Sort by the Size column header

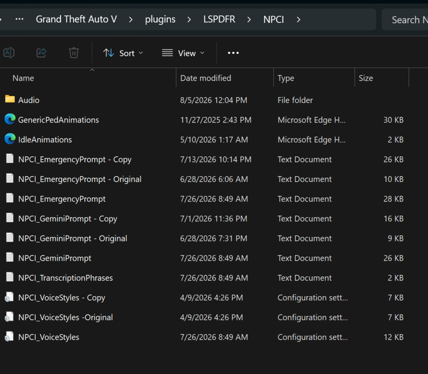pyautogui.click(x=366, y=78)
